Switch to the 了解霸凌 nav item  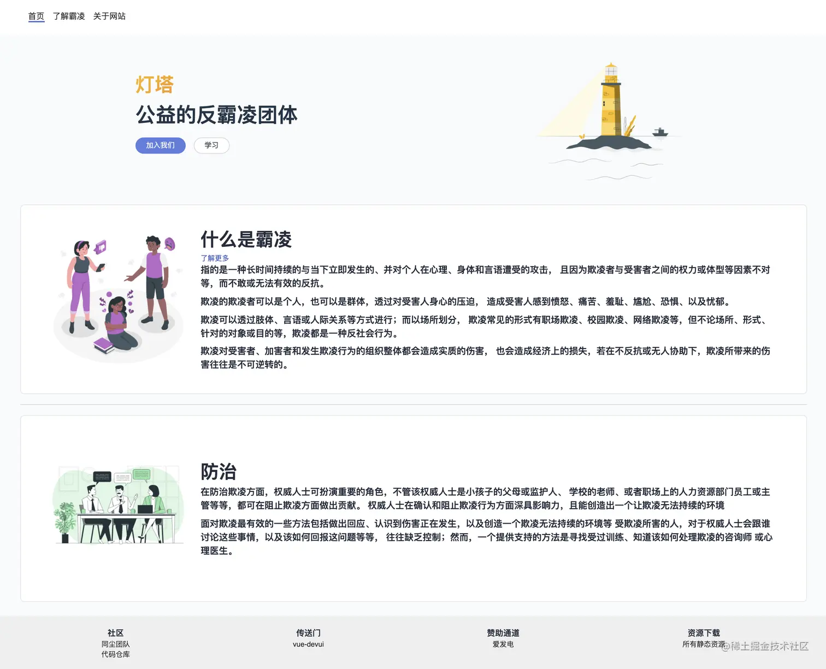[69, 16]
